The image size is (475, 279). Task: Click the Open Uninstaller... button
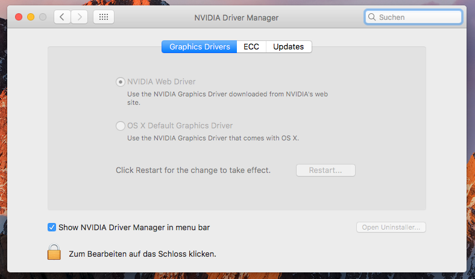[x=391, y=227]
